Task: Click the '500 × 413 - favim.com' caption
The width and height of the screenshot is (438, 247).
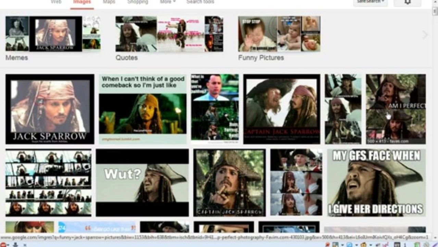Action: [388, 141]
